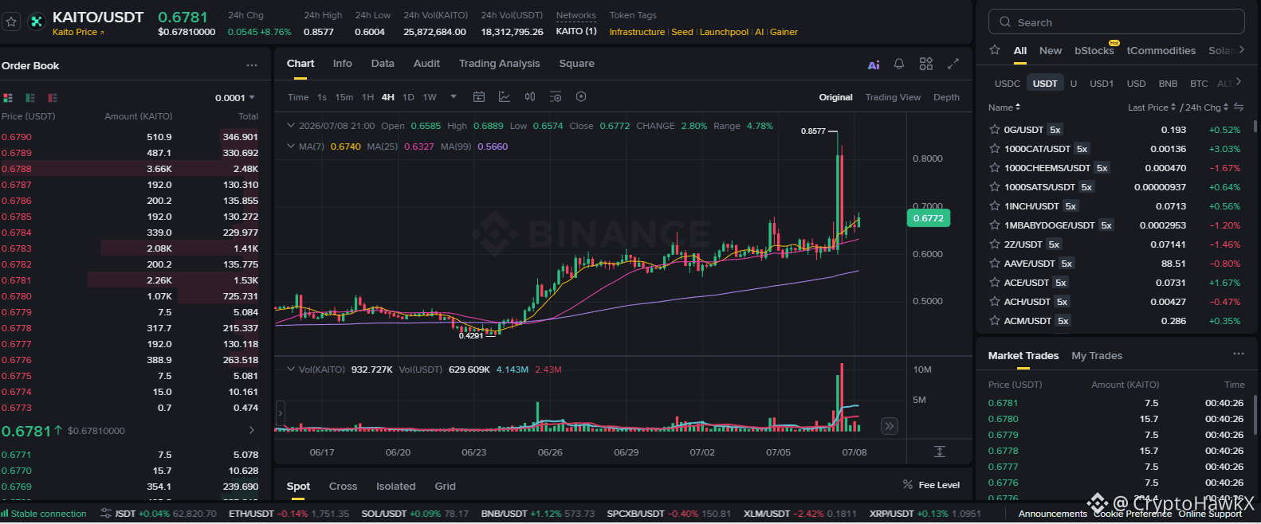
Task: Open the Square tab
Action: [x=577, y=64]
